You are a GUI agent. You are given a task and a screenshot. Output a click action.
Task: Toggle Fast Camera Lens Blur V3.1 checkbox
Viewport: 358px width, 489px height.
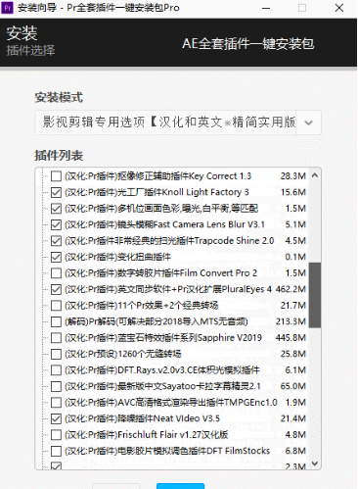56,224
